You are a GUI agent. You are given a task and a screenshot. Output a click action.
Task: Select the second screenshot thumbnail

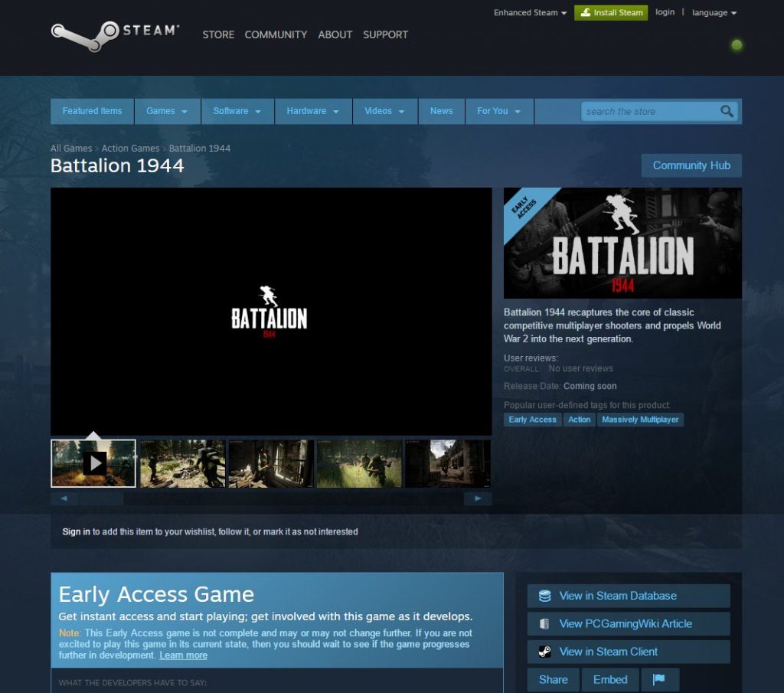pos(182,463)
